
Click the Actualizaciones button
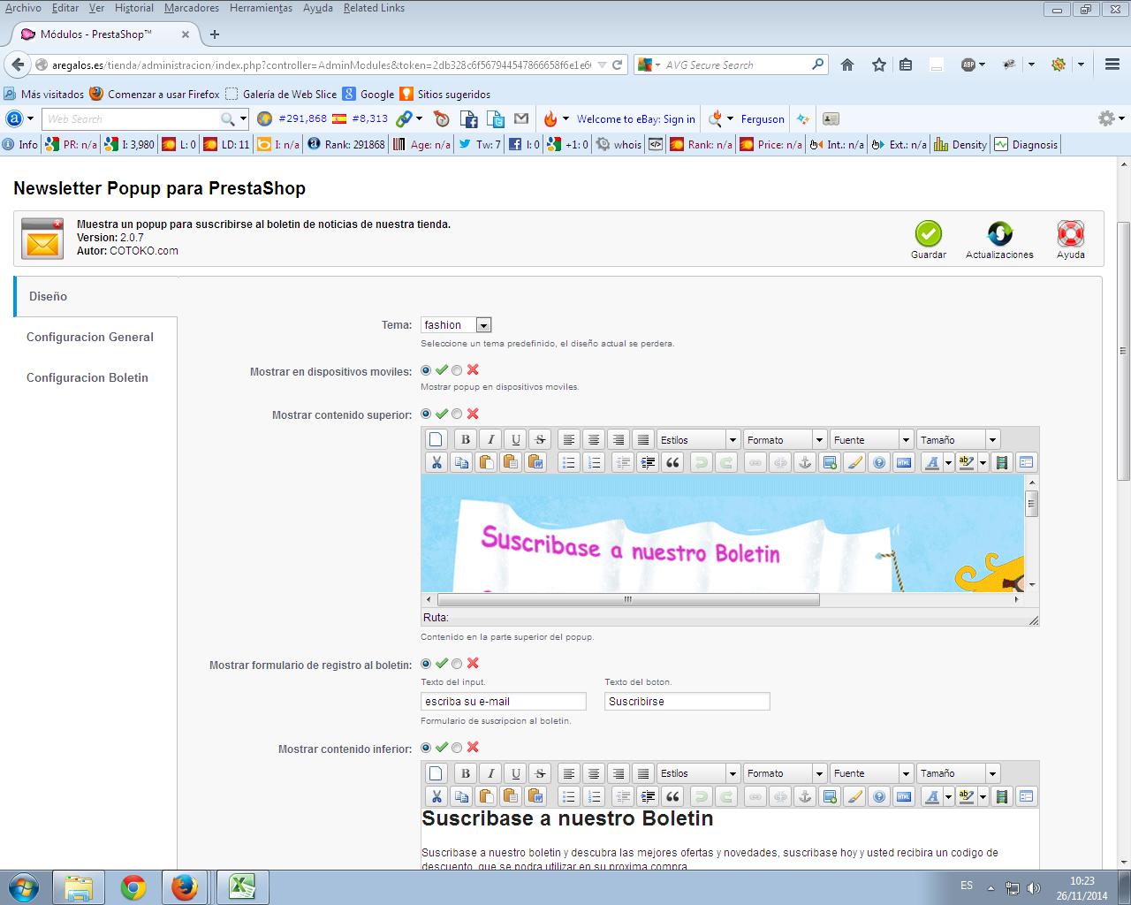[x=999, y=240]
